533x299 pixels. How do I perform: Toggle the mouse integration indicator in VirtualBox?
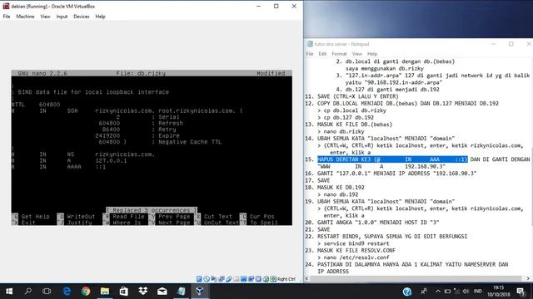(x=266, y=279)
